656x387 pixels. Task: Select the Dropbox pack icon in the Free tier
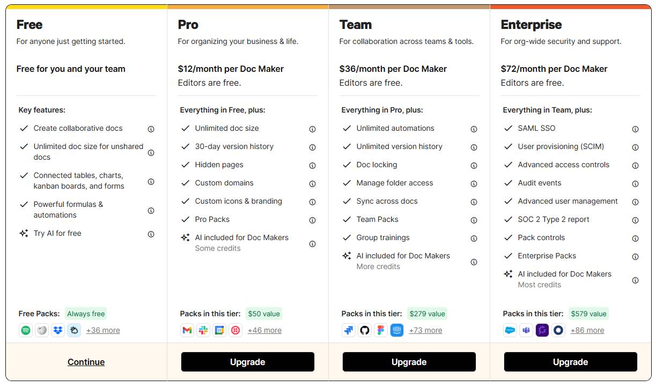(x=57, y=330)
